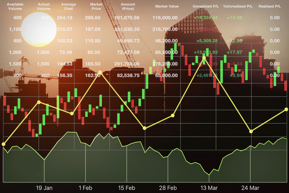Click the 101,675.56 amount value
289x193 pixels.
point(128,18)
